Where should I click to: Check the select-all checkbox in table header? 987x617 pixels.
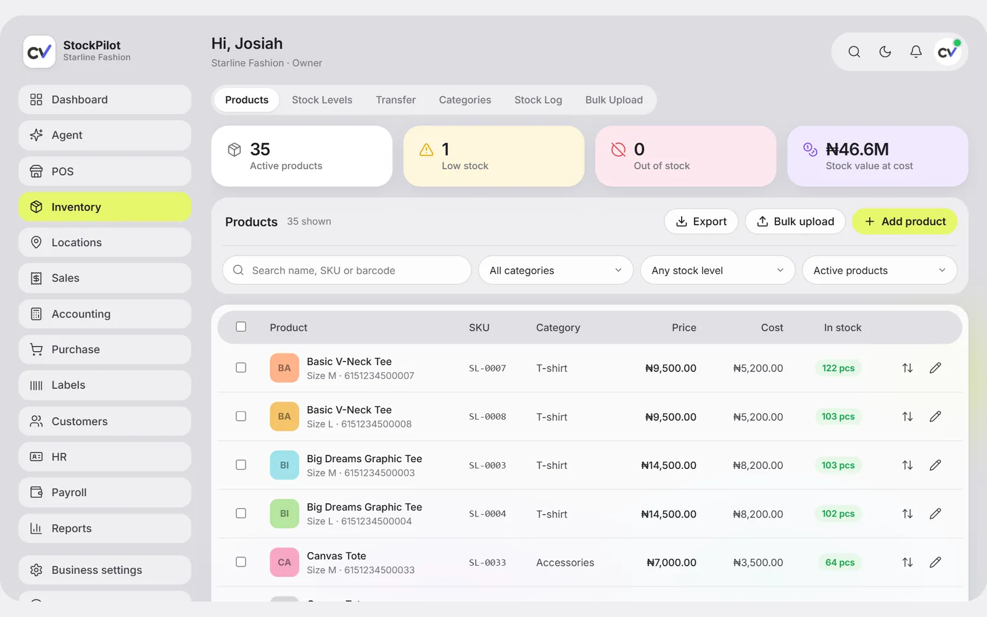pyautogui.click(x=241, y=327)
